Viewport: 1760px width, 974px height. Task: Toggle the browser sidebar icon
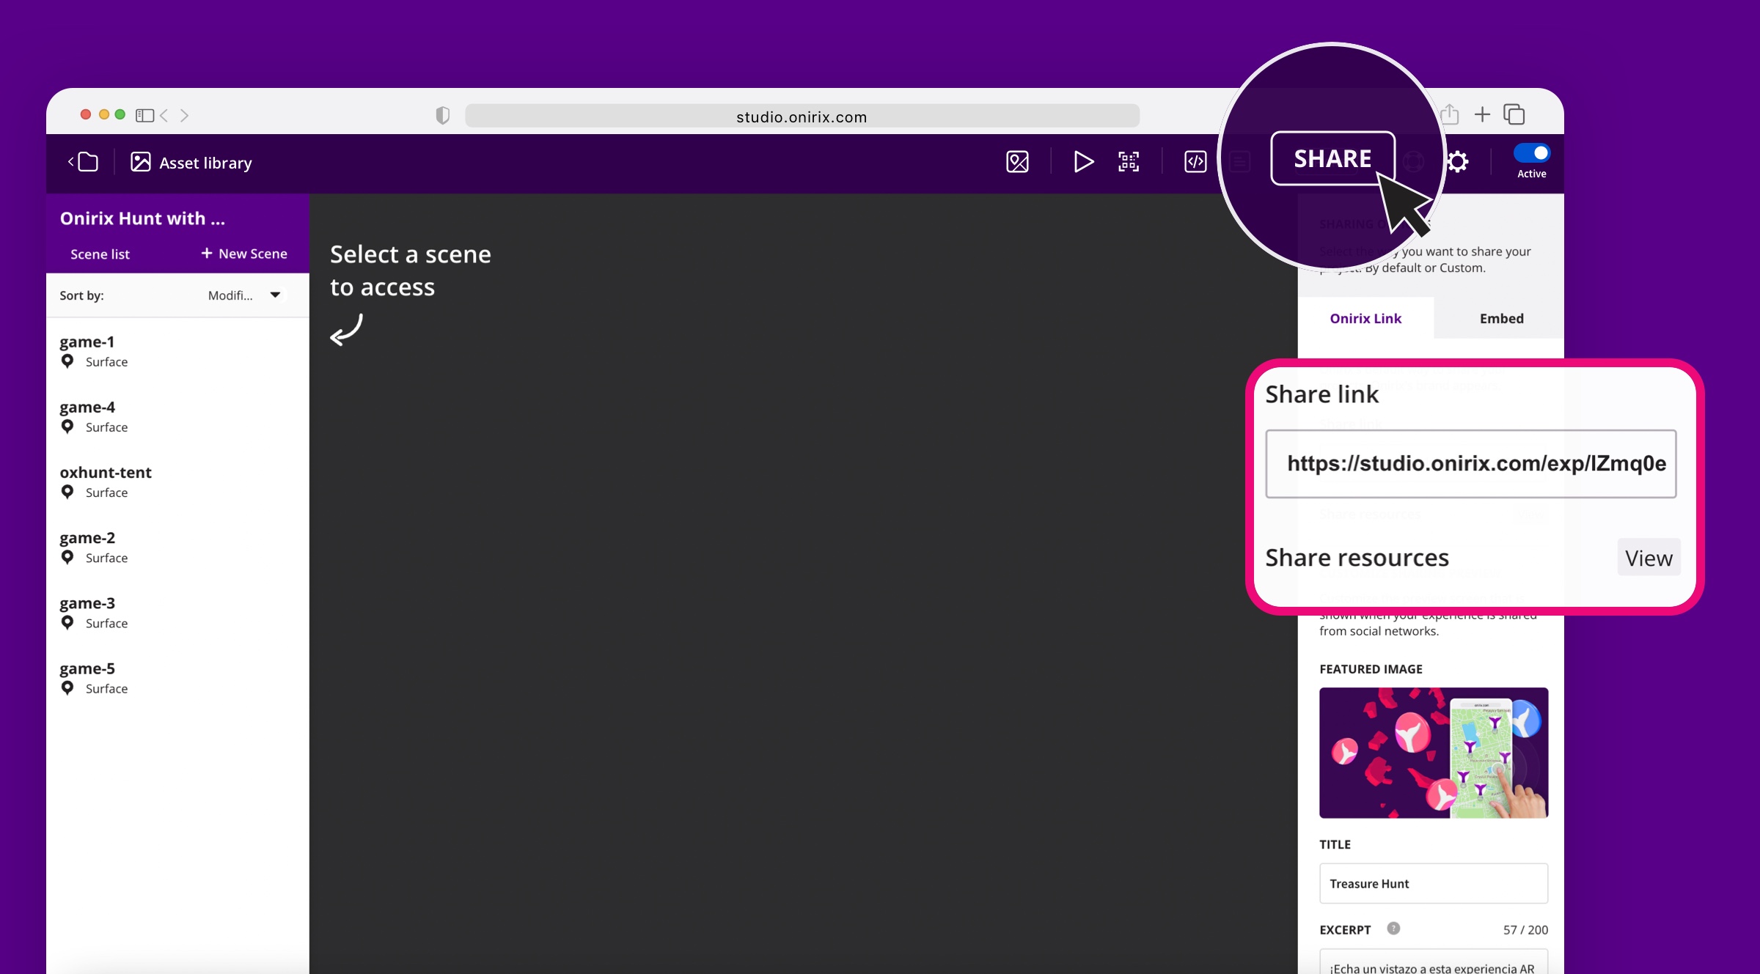click(144, 115)
